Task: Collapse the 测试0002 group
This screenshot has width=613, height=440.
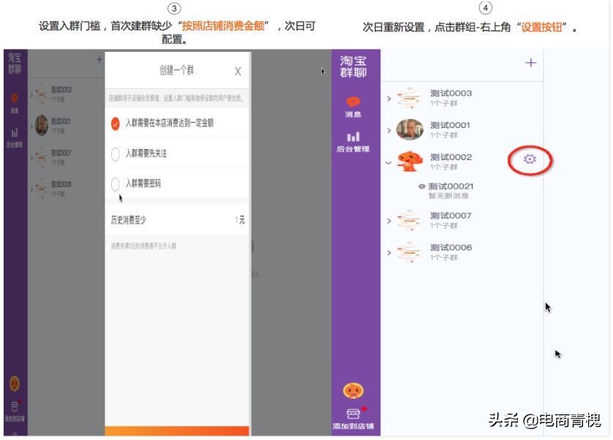Action: point(388,162)
